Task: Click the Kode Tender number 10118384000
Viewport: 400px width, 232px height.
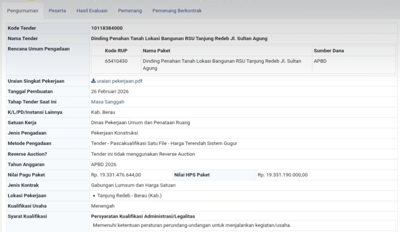Action: 107,28
